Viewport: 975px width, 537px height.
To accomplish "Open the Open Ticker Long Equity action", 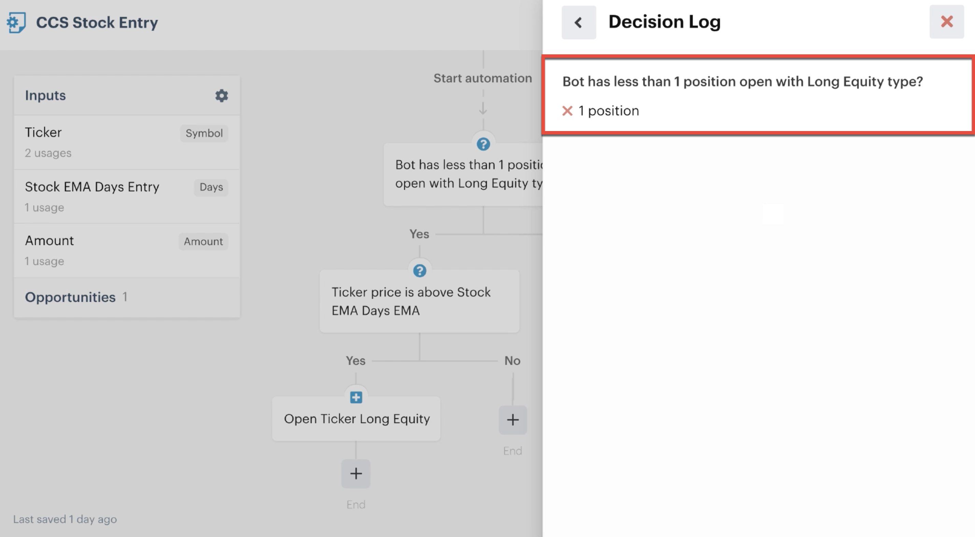I will (356, 419).
